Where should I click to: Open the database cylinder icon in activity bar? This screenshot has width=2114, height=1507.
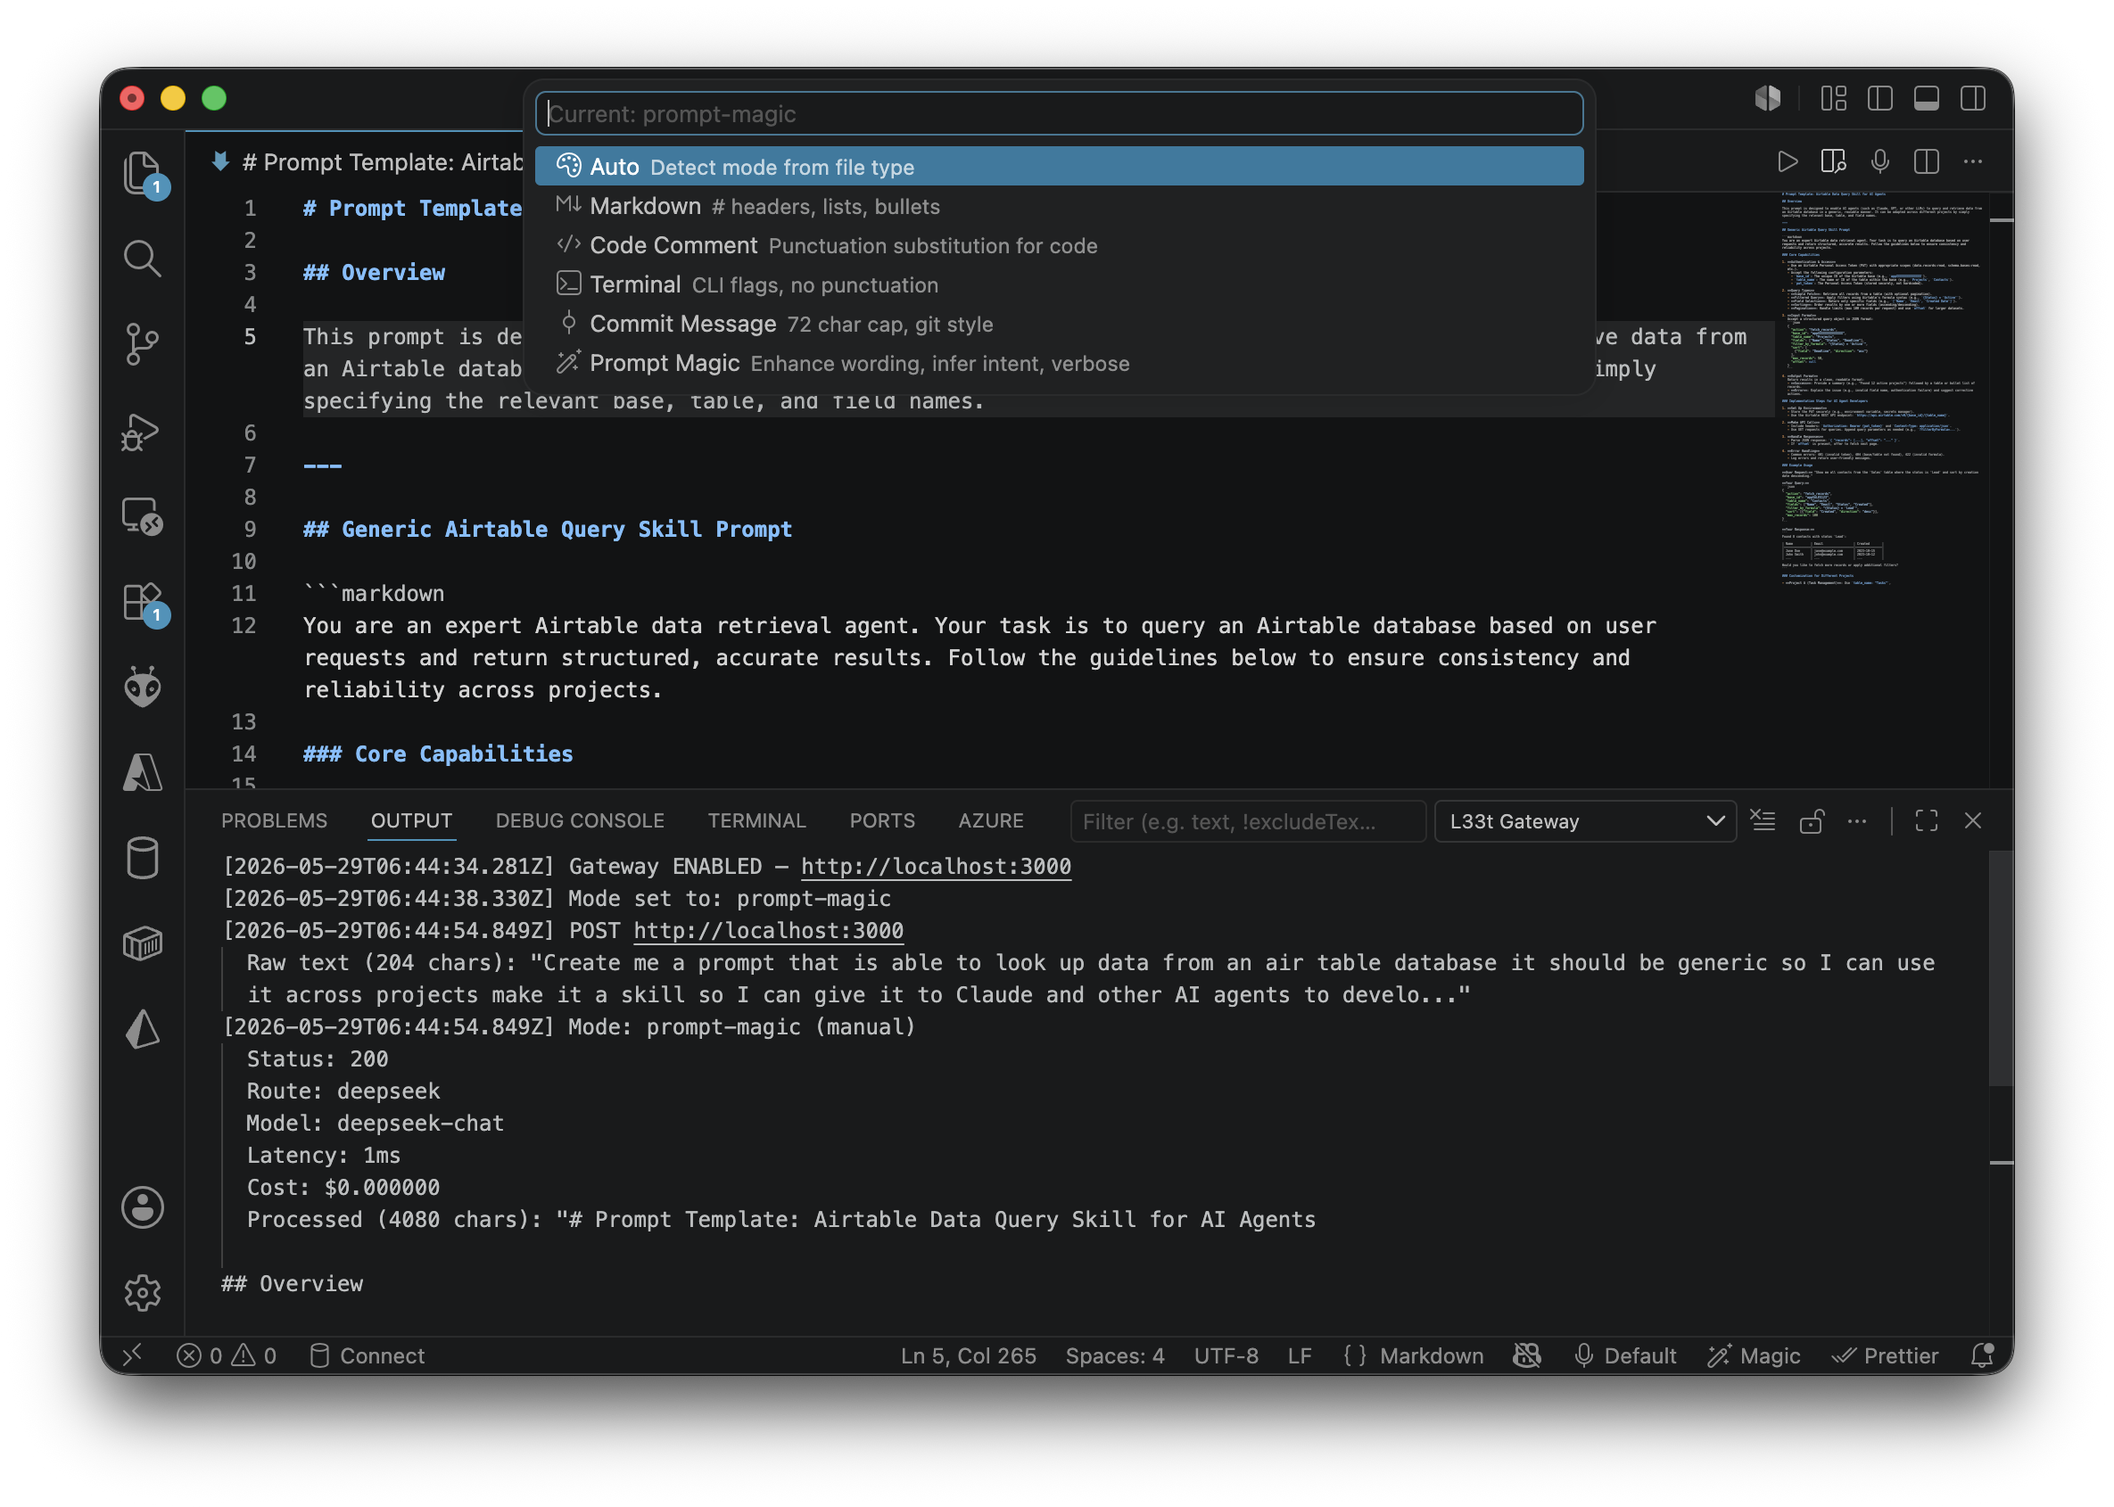coord(142,859)
